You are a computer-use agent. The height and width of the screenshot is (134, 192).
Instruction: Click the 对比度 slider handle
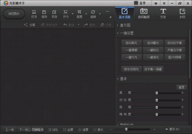point(157,100)
